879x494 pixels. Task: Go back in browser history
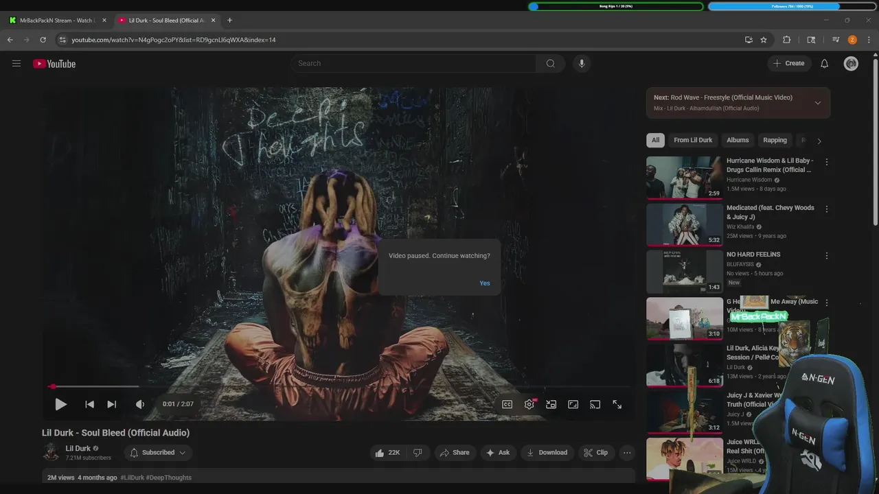pyautogui.click(x=10, y=40)
